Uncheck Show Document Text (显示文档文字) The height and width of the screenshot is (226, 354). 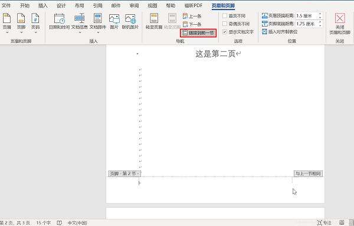pos(225,32)
